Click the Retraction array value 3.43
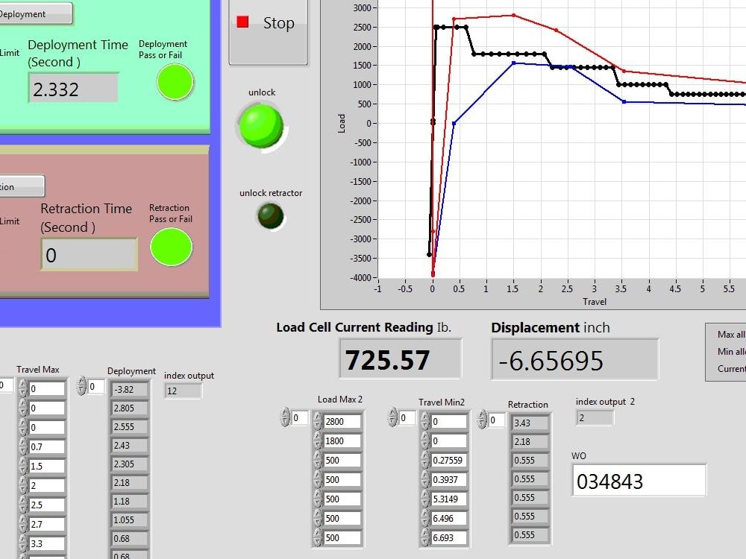The image size is (746, 559). 530,423
